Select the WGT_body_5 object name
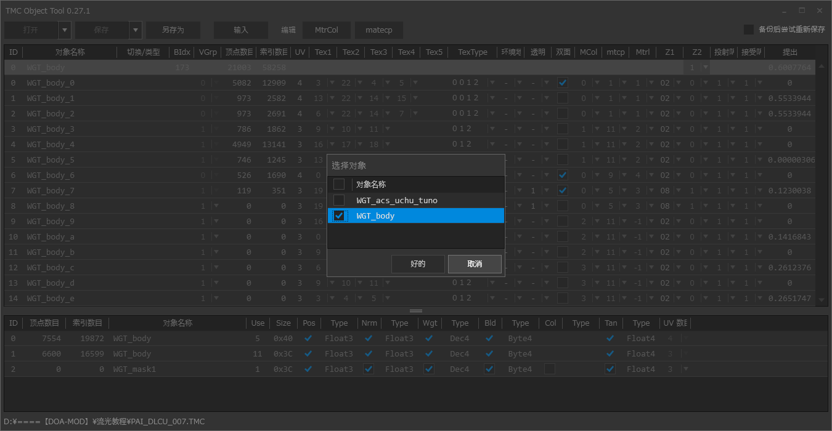Screen dimensions: 832x431 click(51, 159)
